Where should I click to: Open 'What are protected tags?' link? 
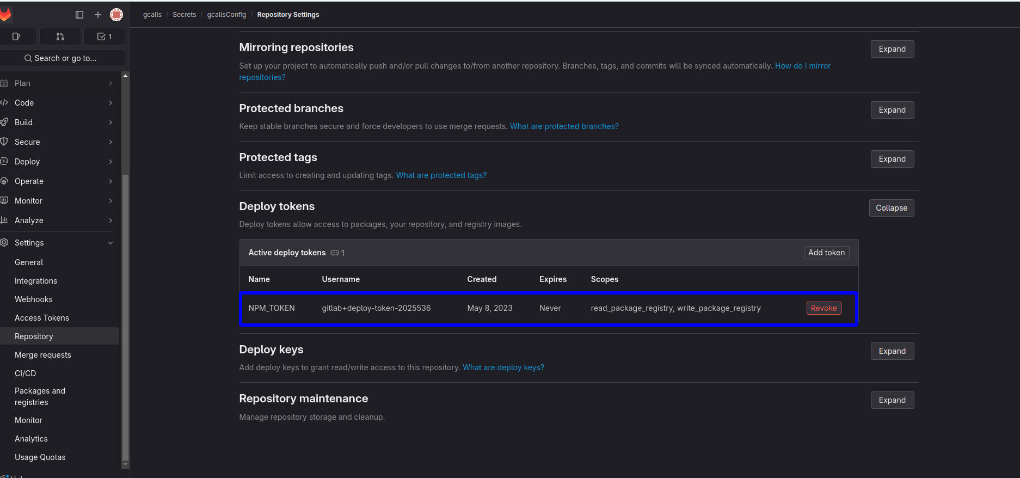tap(441, 175)
